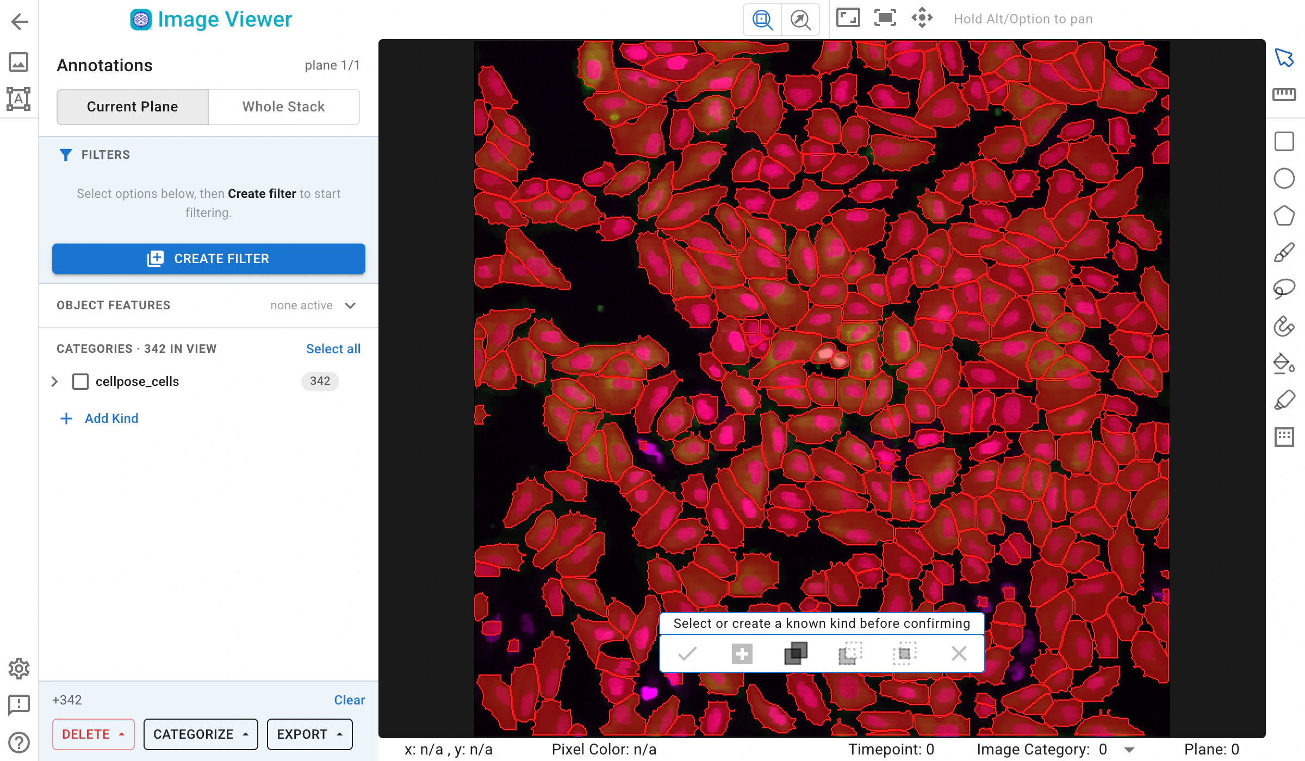
Task: Select the ruler measurement tool
Action: point(1284,95)
